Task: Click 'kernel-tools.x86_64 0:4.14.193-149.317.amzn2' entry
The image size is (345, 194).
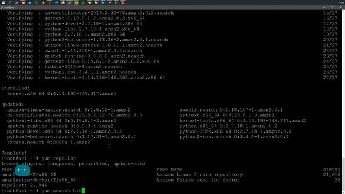Action: [x=243, y=121]
